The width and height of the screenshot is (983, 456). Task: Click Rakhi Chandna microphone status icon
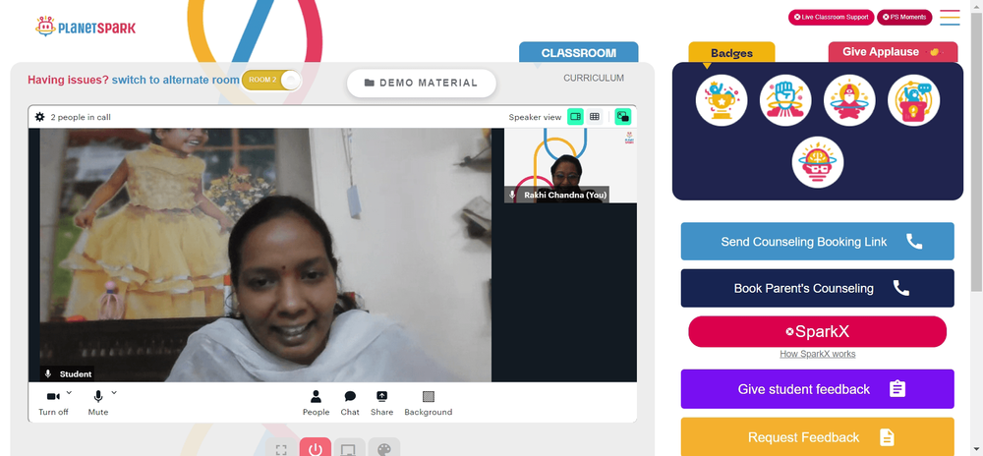tap(512, 195)
